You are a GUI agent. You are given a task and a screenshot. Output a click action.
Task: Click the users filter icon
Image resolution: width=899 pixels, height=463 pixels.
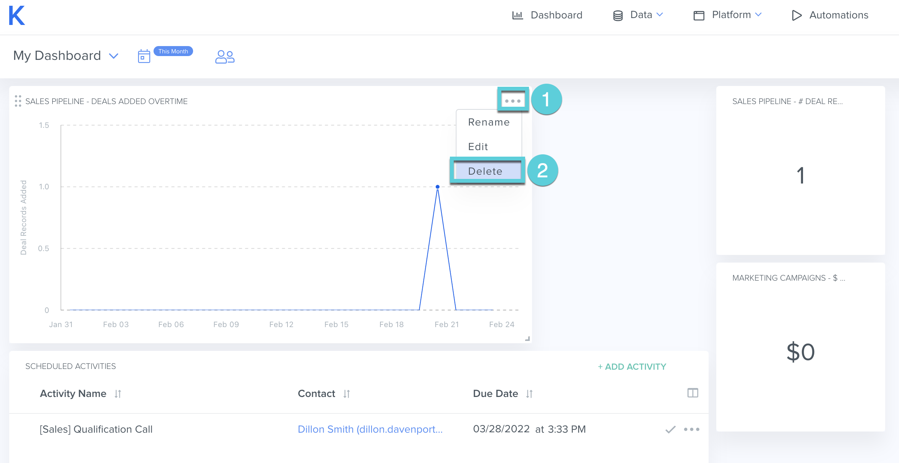[225, 56]
